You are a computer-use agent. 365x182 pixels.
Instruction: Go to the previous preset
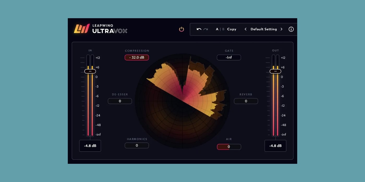(245, 29)
